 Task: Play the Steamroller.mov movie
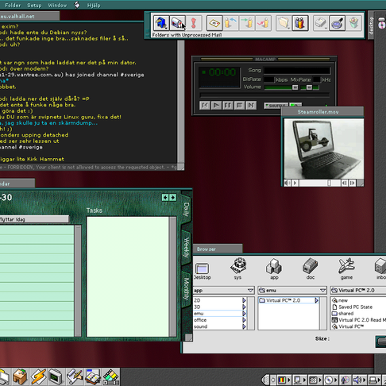coord(295,183)
